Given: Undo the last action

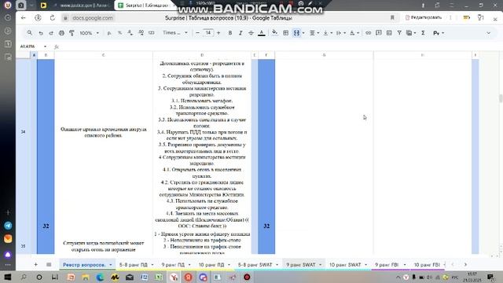Looking at the screenshot, I should click(41, 33).
